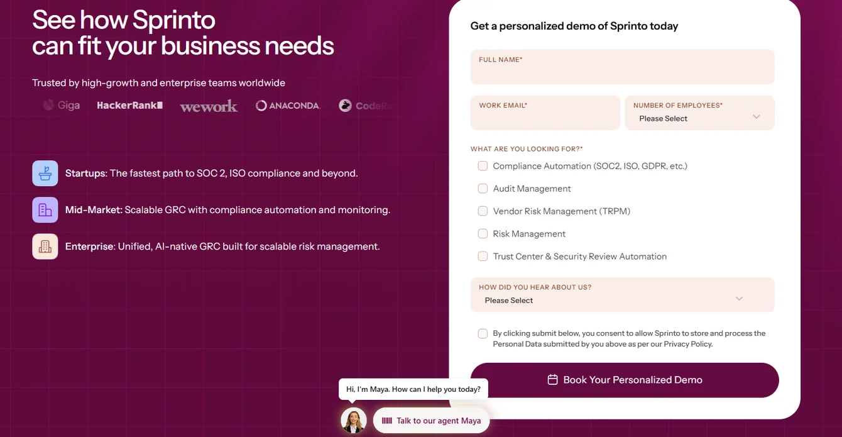
Task: Check Compliance Automation (SOC2, ISO, GDPR) option
Action: (483, 166)
